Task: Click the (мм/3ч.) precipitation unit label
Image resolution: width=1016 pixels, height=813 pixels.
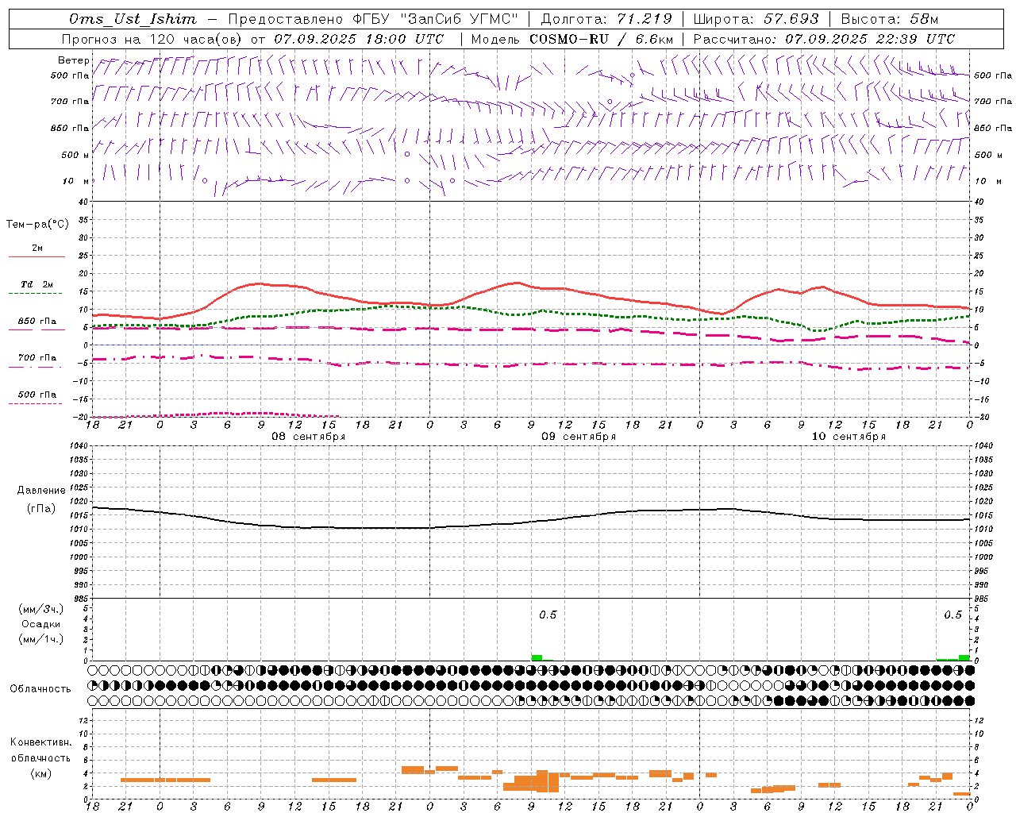Action: pos(42,609)
